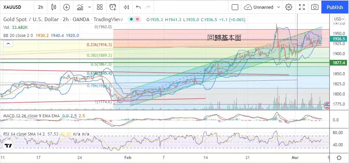
Task: Open the candlestick chart style selector
Action: pyautogui.click(x=54, y=7)
